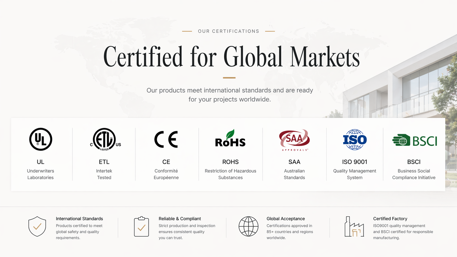The height and width of the screenshot is (257, 457).
Task: Select the 'UL' certification name
Action: [40, 162]
